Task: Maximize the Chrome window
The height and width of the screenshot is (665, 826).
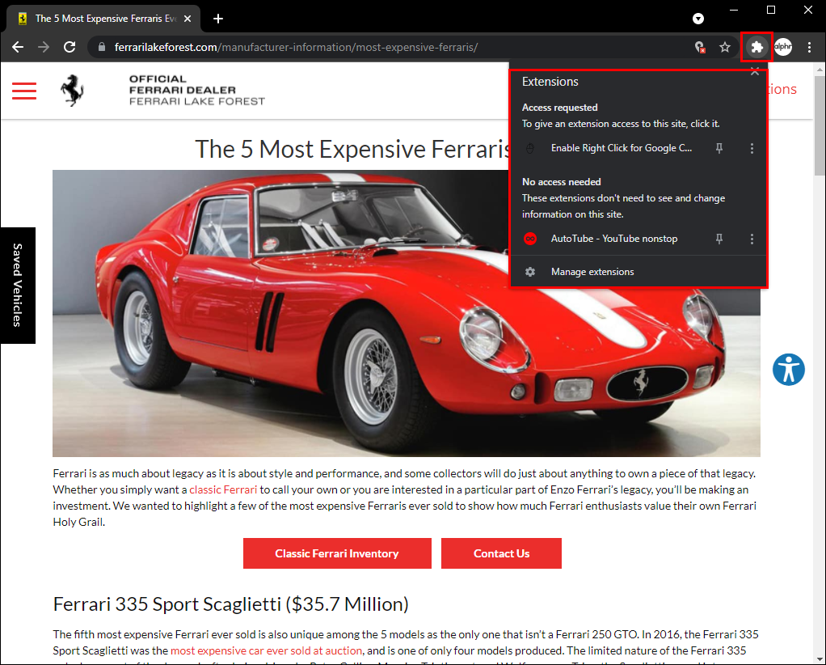Action: point(771,10)
